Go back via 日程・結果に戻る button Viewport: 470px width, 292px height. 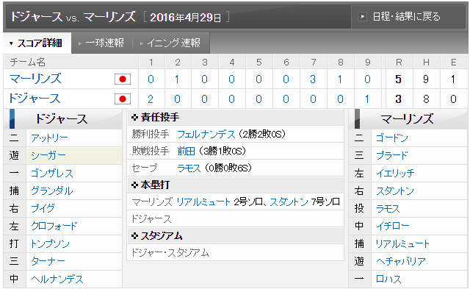tap(408, 16)
